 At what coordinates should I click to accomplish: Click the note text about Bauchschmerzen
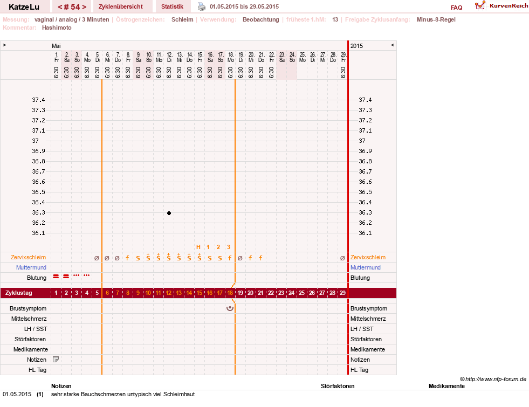point(123,394)
